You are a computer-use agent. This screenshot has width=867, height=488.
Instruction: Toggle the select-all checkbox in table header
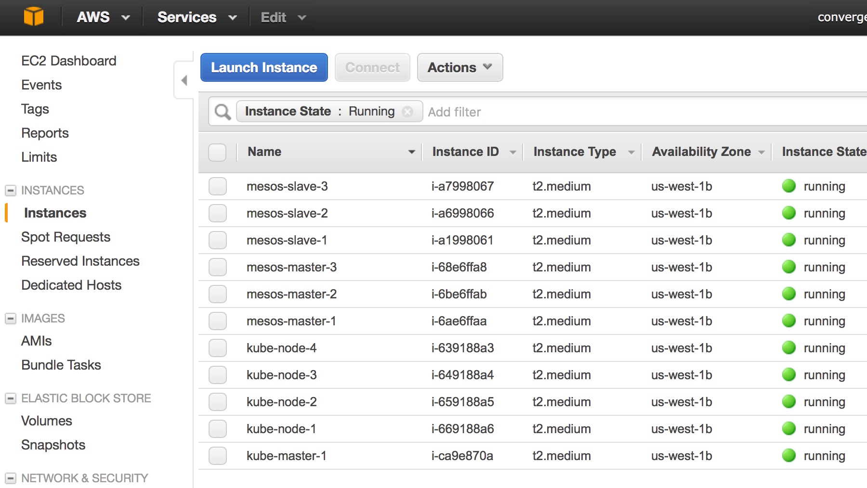pyautogui.click(x=217, y=152)
